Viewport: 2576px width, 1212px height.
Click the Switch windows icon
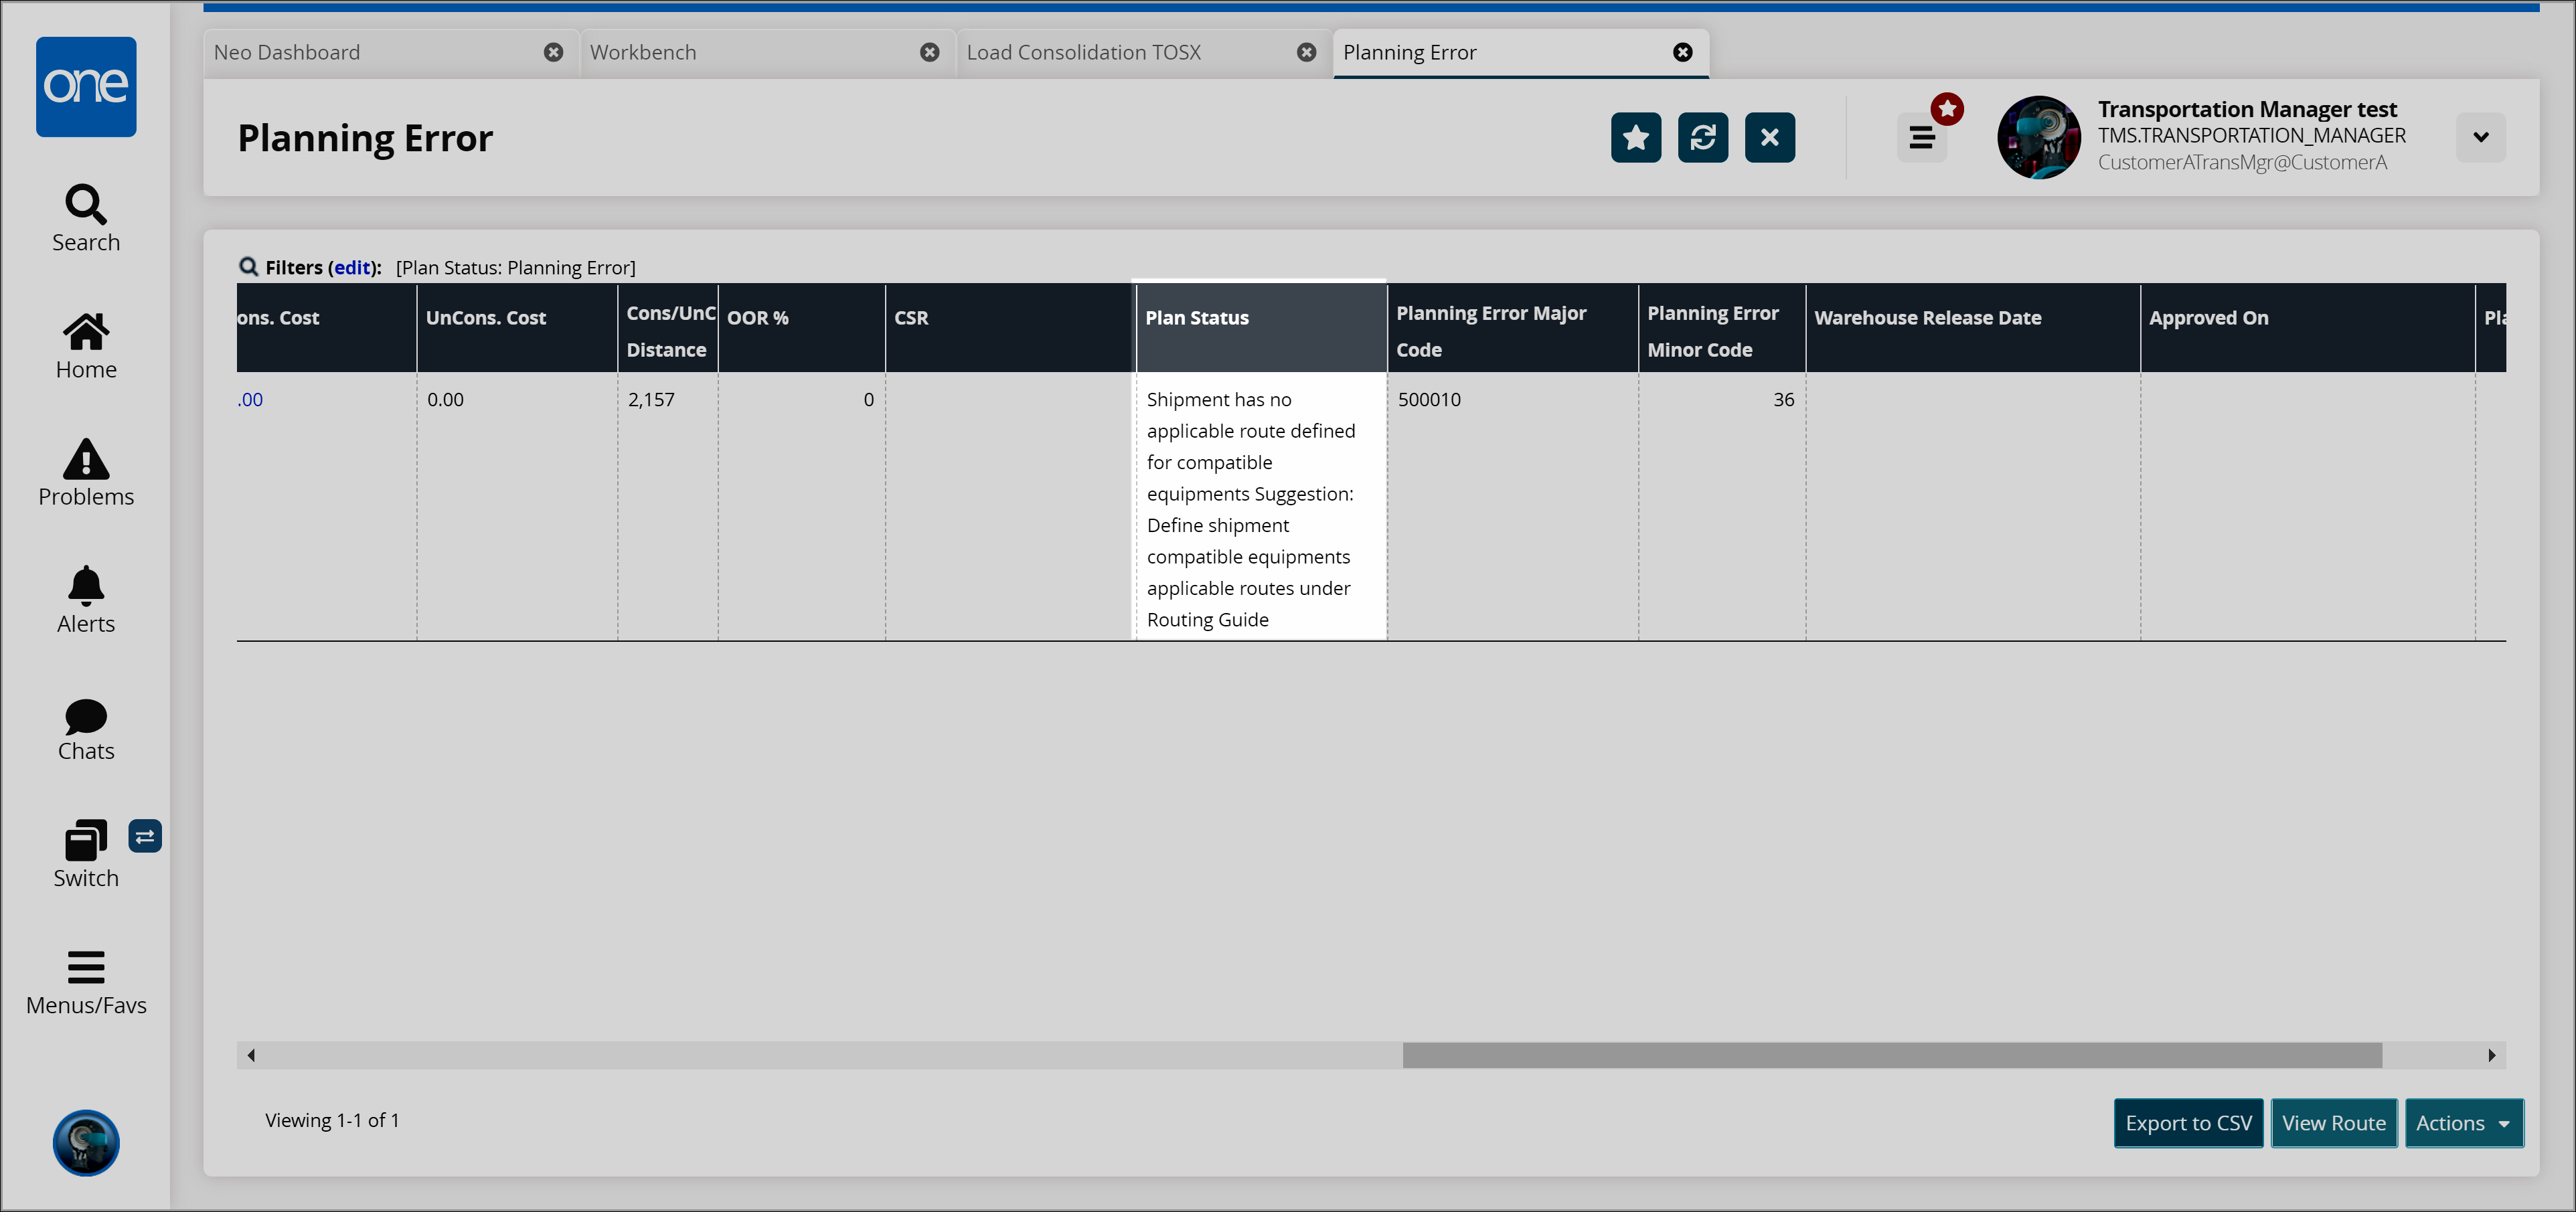click(x=86, y=853)
